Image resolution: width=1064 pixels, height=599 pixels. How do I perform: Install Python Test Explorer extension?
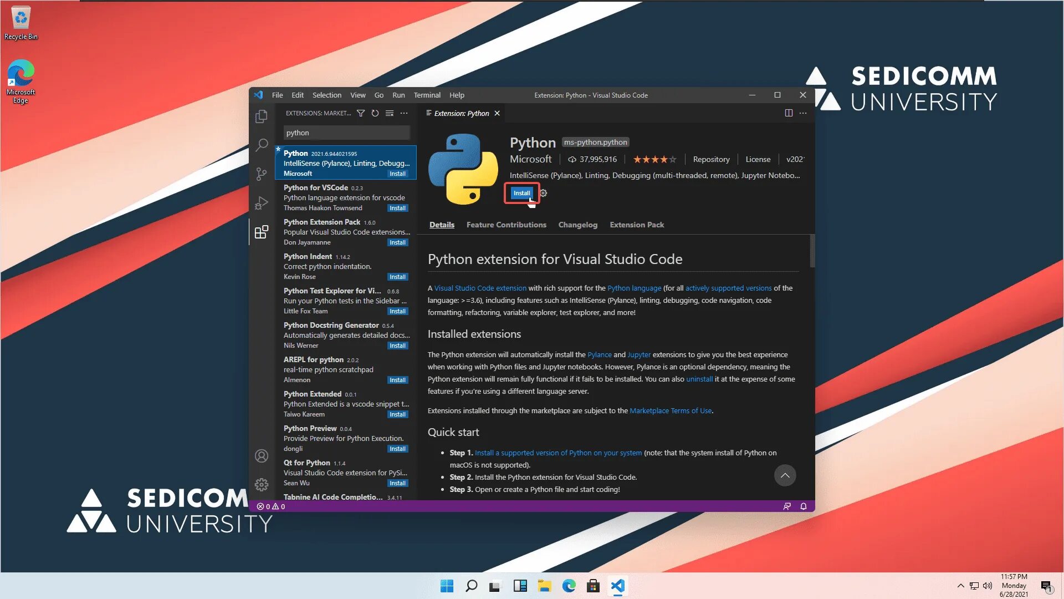coord(398,311)
